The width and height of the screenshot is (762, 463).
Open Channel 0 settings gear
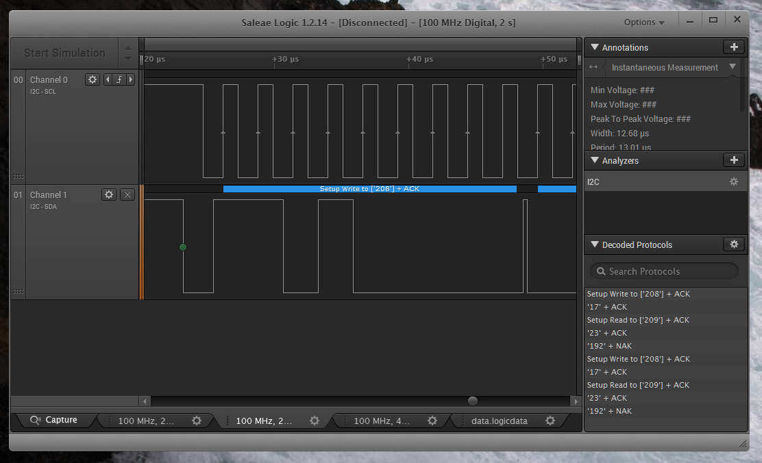pos(93,79)
